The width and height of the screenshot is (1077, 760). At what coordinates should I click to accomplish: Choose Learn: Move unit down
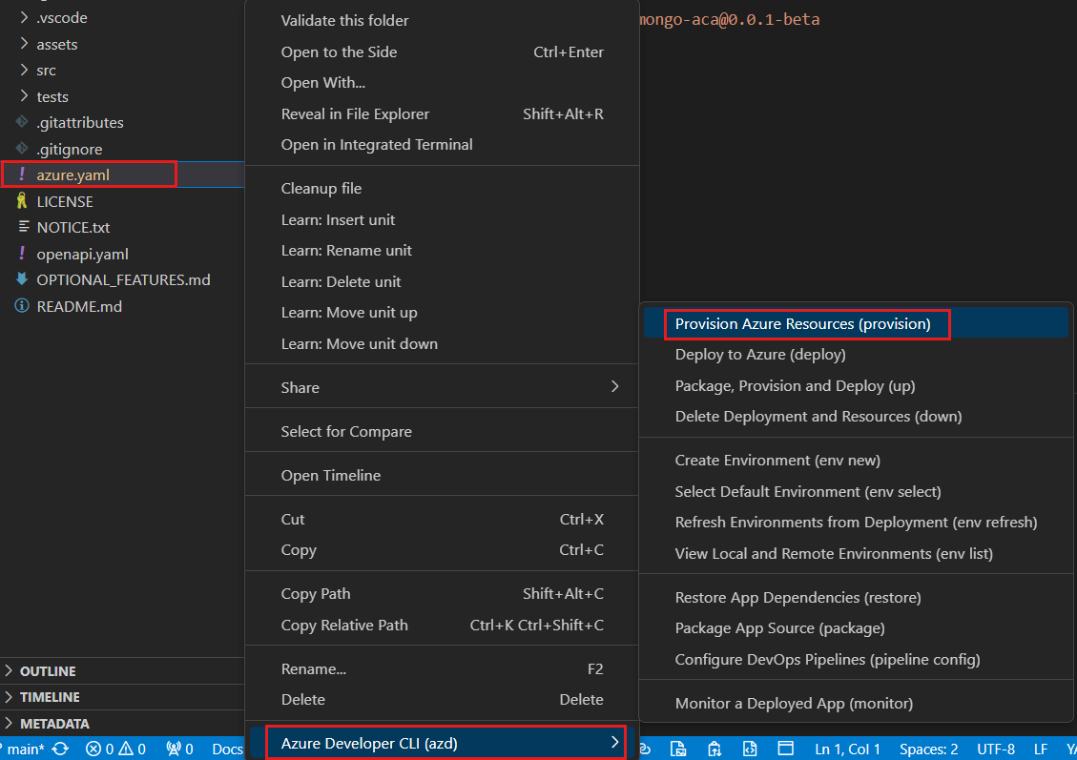pos(442,344)
